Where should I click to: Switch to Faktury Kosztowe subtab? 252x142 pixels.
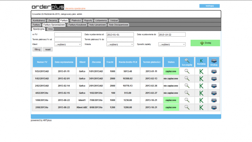[77, 25]
